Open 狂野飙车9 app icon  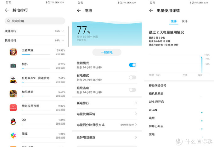[x=13, y=80]
